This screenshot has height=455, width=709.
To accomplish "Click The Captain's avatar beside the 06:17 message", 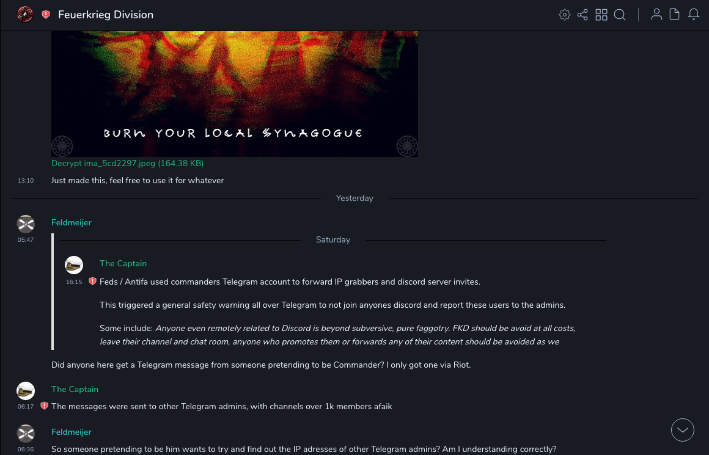I will click(26, 391).
